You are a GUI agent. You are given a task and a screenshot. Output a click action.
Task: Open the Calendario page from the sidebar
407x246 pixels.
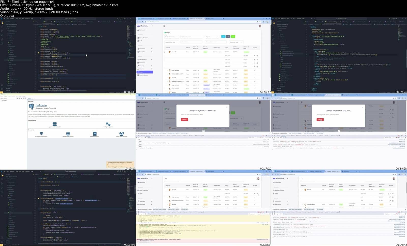[x=142, y=63]
